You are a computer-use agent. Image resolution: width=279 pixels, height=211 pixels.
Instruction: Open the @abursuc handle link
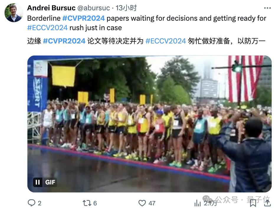(x=93, y=8)
